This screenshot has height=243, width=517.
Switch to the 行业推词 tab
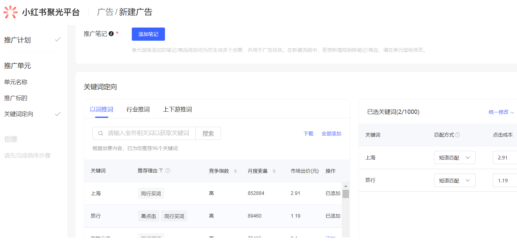click(x=138, y=109)
